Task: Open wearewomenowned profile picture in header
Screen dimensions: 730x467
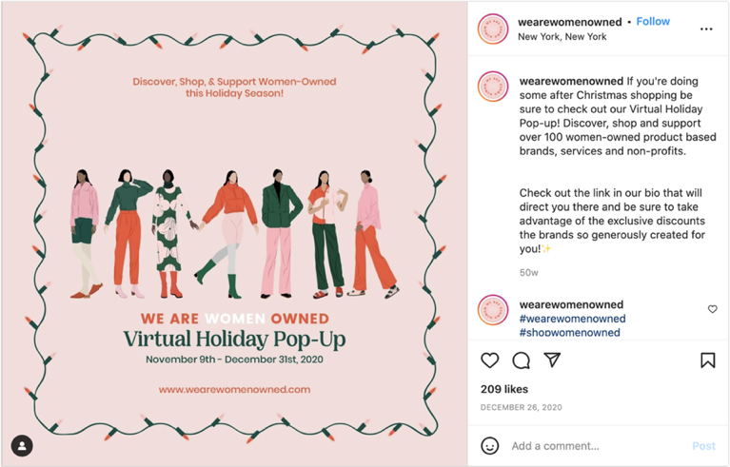Action: [493, 29]
